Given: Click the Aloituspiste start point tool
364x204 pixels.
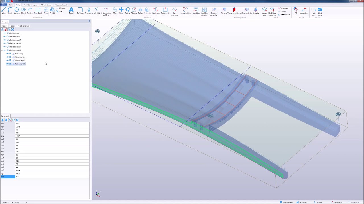Looking at the screenshot, I should click(165, 11).
